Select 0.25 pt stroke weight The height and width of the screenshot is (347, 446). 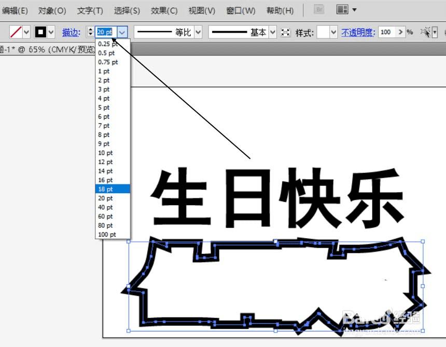[x=113, y=44]
